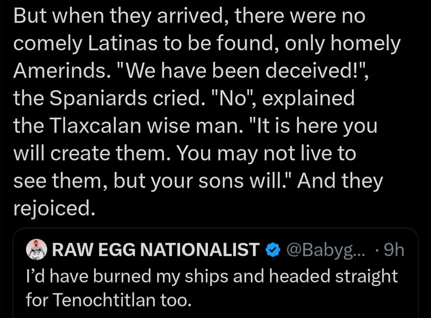Click the word Spaniards
431x318 pixels.
click(98, 98)
